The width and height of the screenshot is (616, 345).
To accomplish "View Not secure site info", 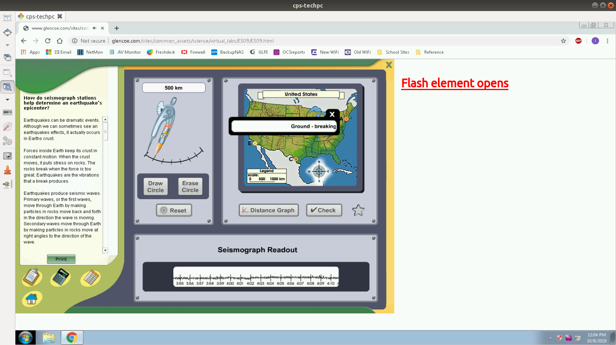I will coord(89,41).
